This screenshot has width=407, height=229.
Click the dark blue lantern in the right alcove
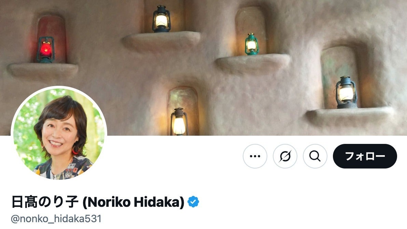[x=346, y=92]
